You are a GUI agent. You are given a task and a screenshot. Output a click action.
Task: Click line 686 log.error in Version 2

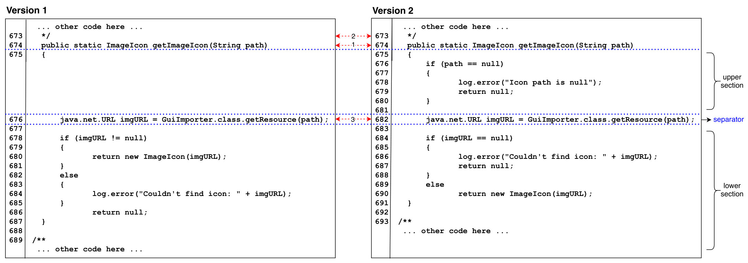(x=557, y=157)
